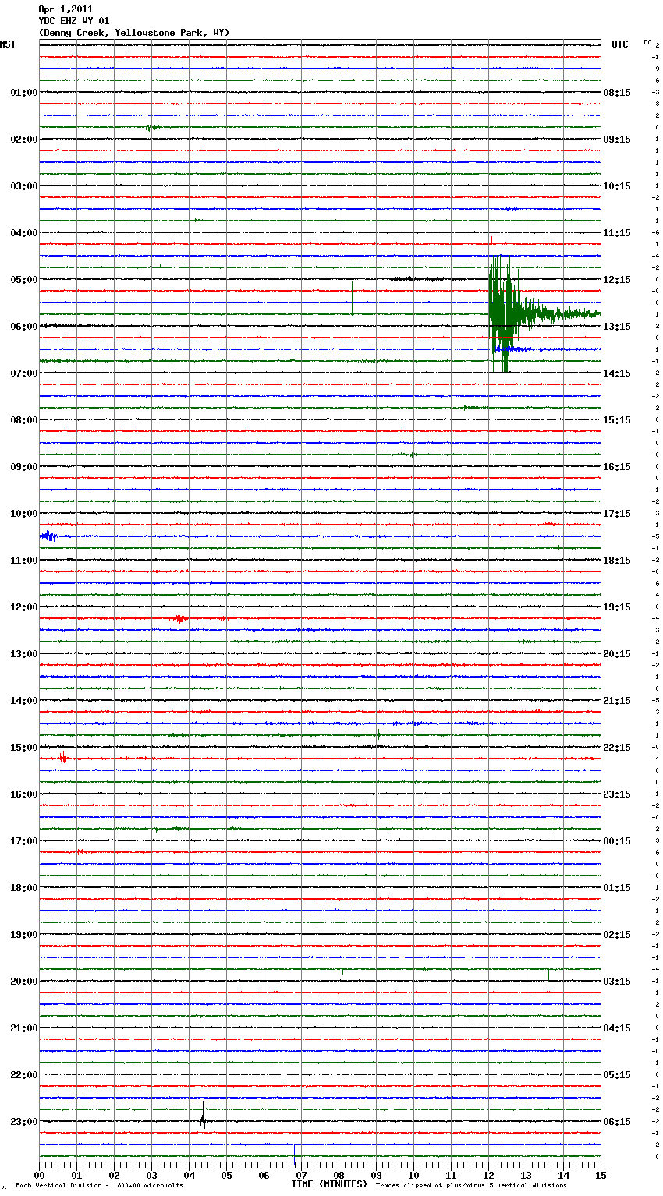The height and width of the screenshot is (1196, 663).
Task: Click the traces clipped footnote text
Action: (471, 1186)
